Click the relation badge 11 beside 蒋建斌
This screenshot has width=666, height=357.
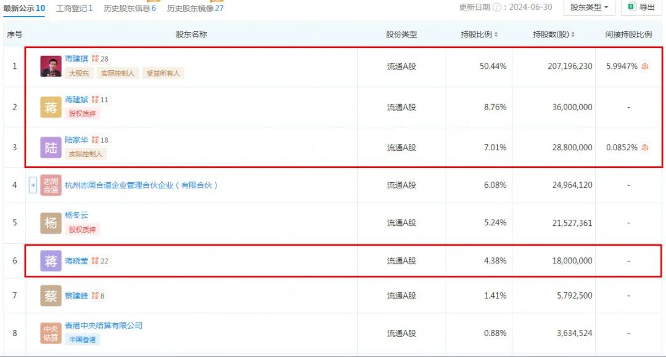coord(100,100)
